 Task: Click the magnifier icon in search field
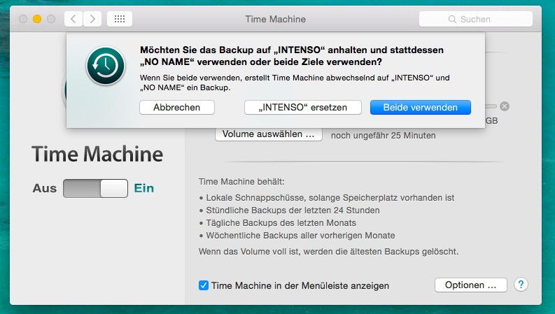(452, 19)
